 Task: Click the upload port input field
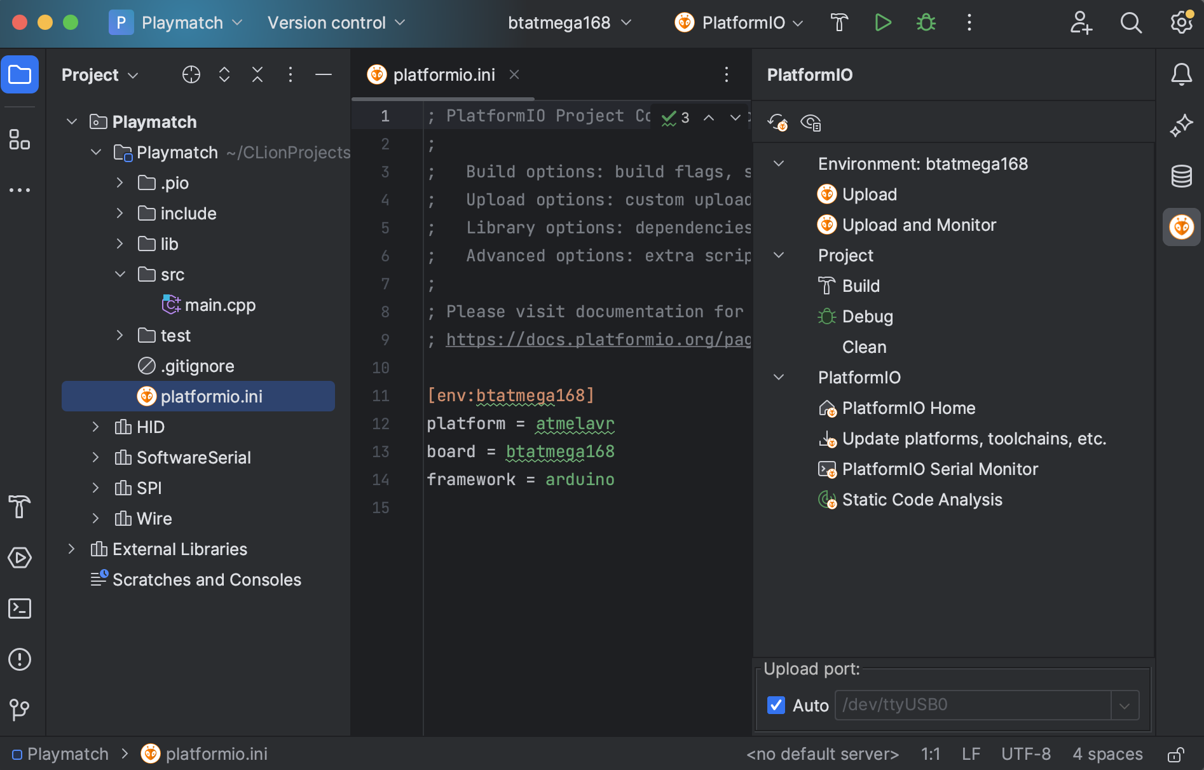point(972,705)
